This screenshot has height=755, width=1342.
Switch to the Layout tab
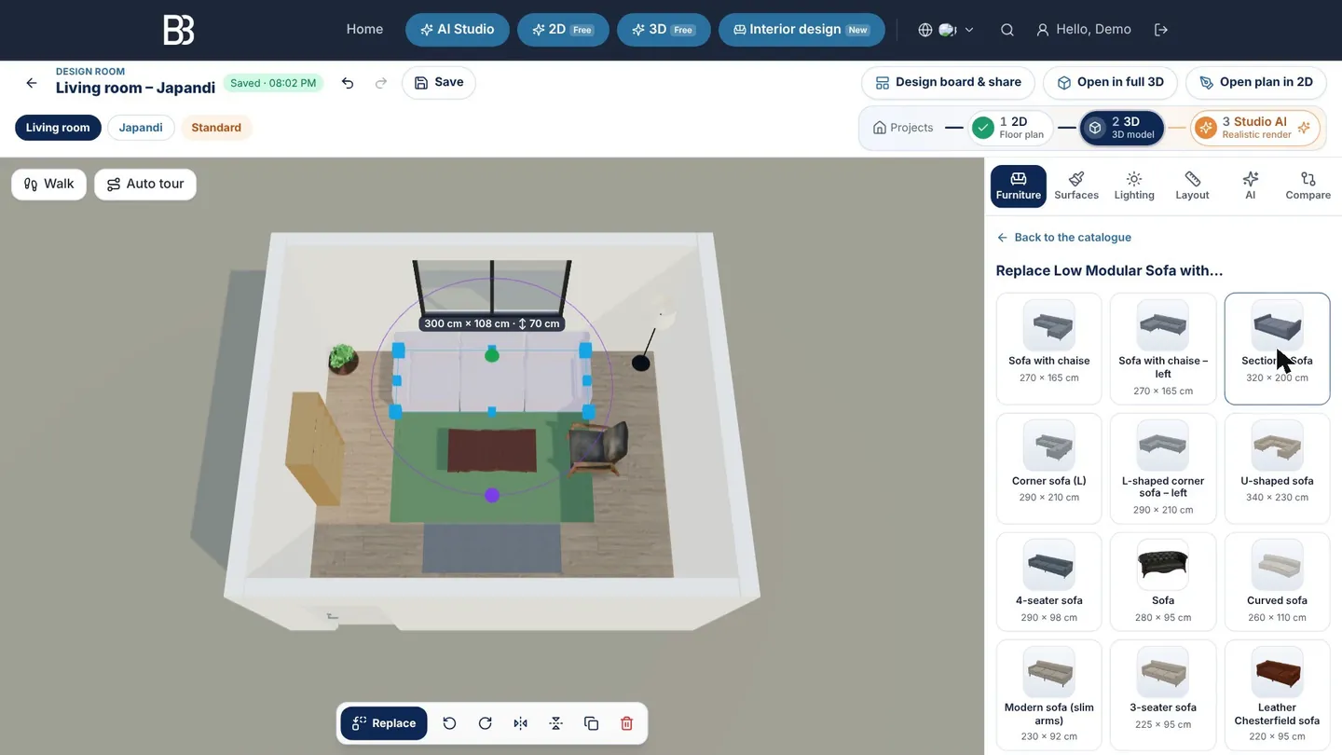(1192, 185)
